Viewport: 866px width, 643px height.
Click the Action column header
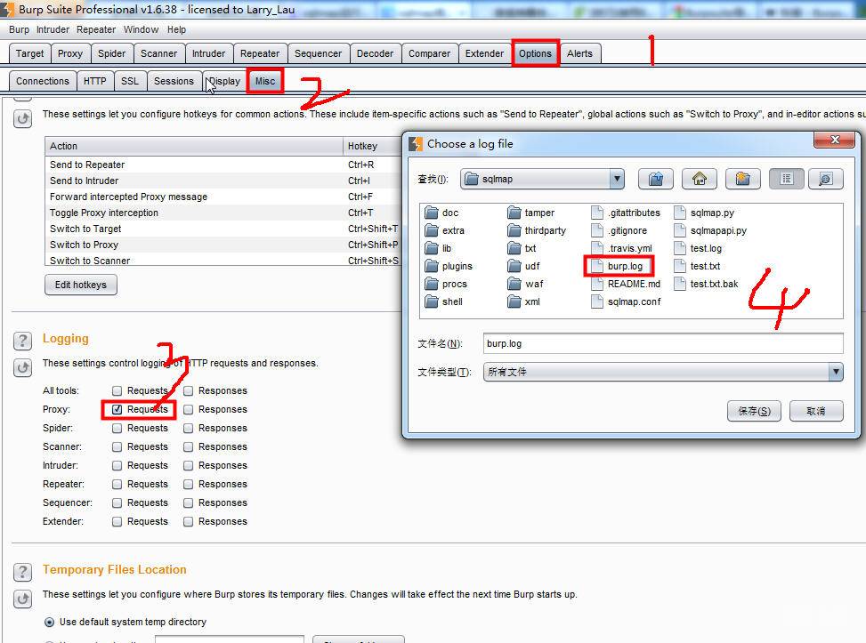(x=194, y=146)
